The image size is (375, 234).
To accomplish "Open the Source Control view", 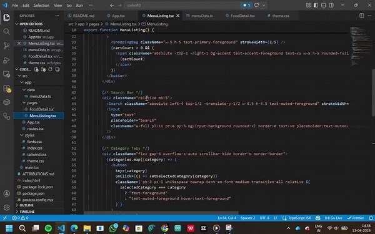I will pyautogui.click(x=6, y=46).
